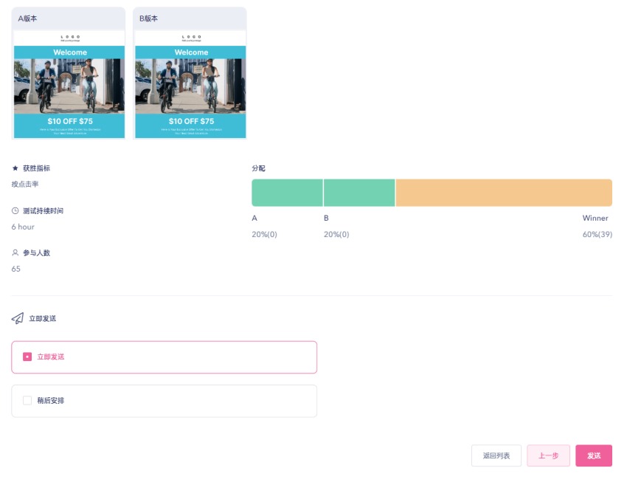Click the orange Winner allocation segment
Image resolution: width=627 pixels, height=485 pixels.
point(504,193)
